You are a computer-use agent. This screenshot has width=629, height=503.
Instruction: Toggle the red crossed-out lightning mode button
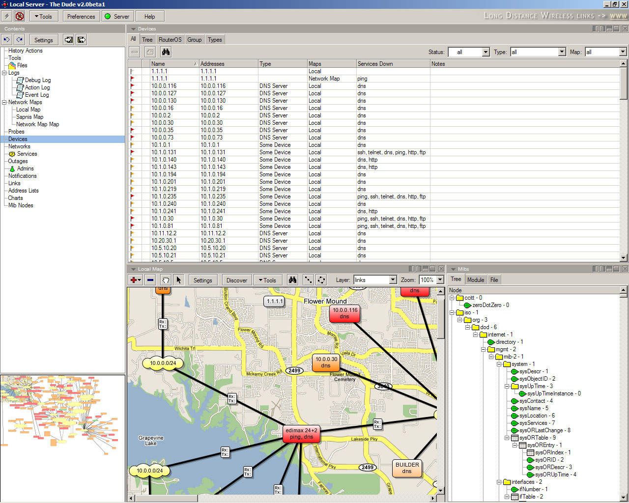click(x=20, y=16)
